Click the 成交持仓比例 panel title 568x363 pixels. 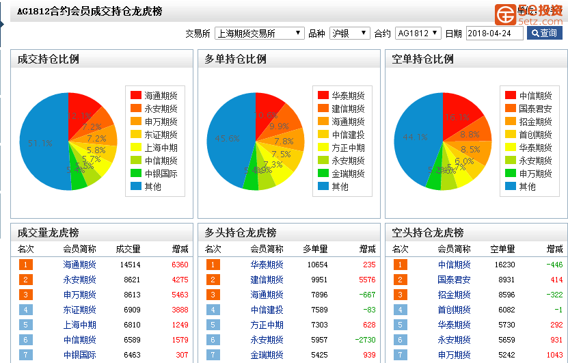tap(48, 59)
